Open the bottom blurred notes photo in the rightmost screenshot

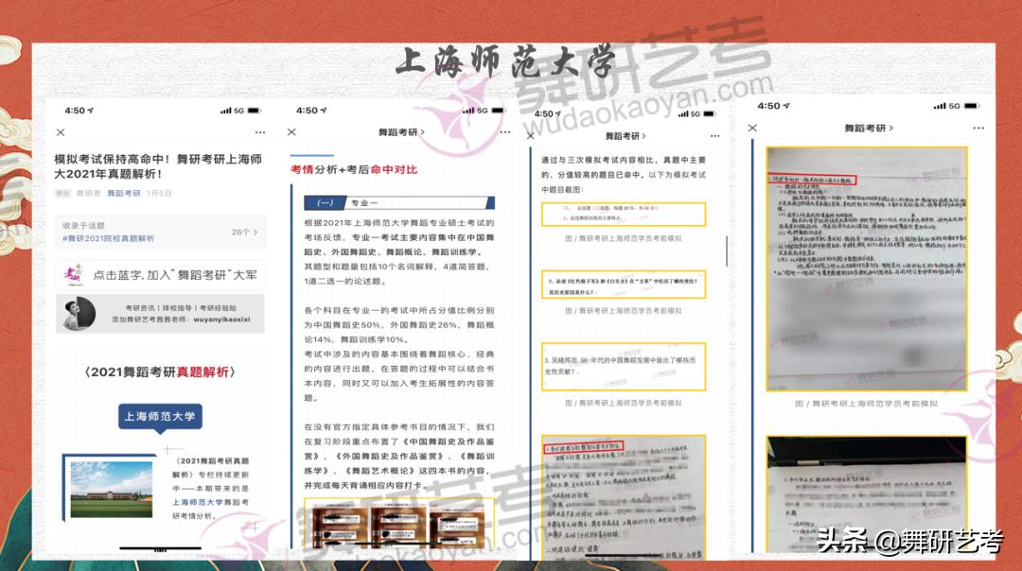pos(866,494)
